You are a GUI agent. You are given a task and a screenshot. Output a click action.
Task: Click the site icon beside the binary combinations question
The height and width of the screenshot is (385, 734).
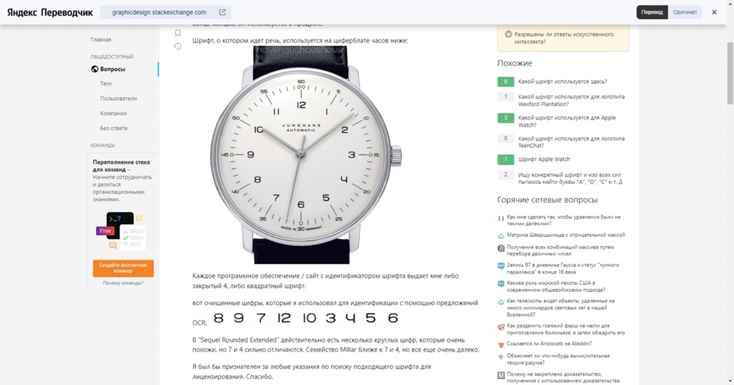click(501, 249)
